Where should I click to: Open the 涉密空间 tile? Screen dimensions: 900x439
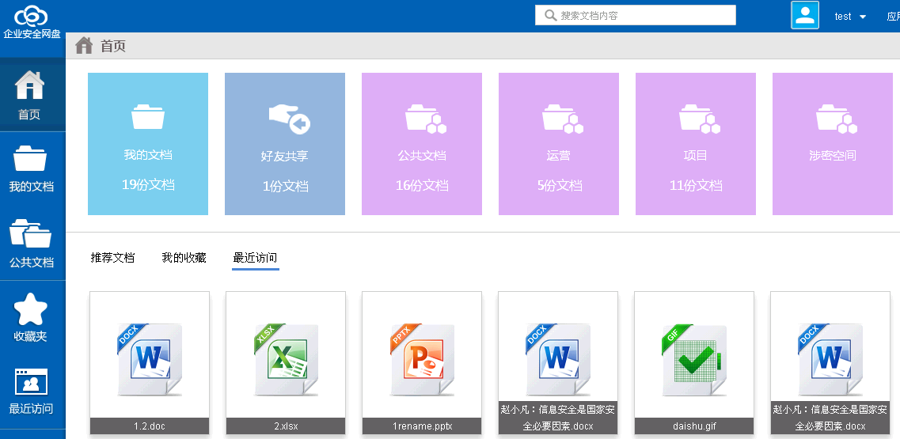point(833,144)
